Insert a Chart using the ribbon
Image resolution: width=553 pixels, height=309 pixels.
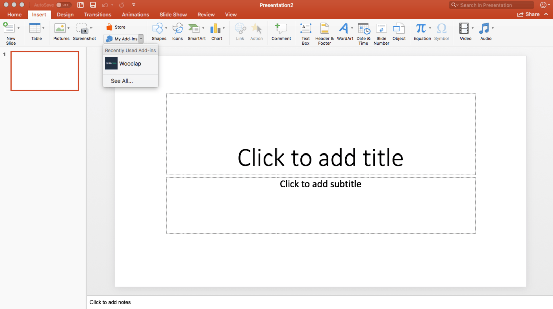217,32
